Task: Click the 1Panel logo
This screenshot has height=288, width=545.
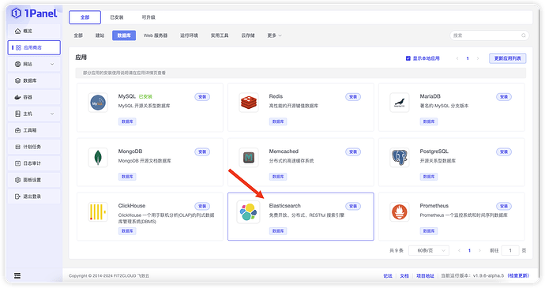Action: [34, 13]
